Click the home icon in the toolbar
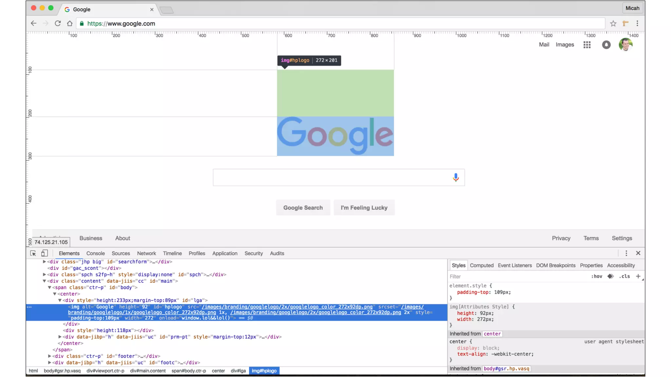The image size is (671, 377). pos(69,24)
